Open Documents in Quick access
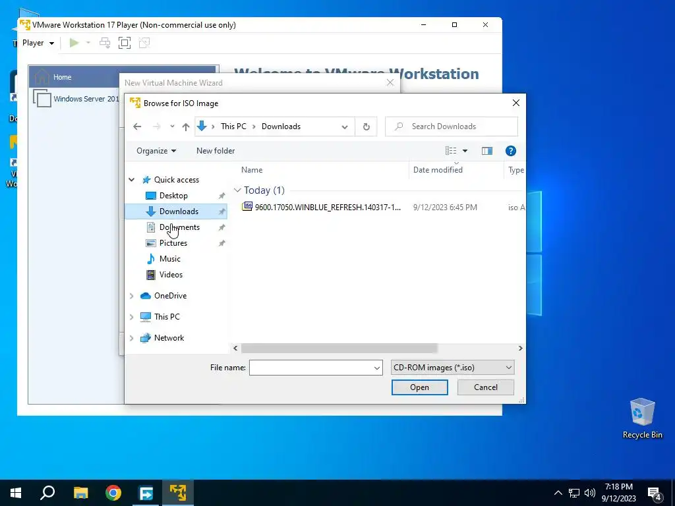Screen dimensions: 675x506 [179, 227]
